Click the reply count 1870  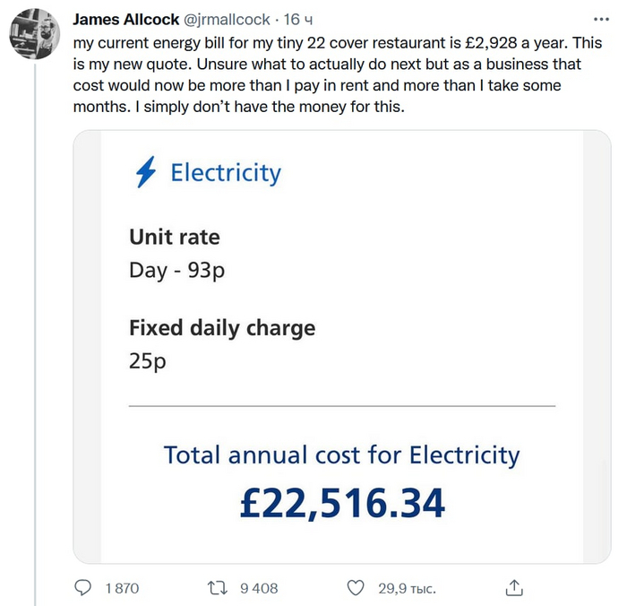pos(122,588)
